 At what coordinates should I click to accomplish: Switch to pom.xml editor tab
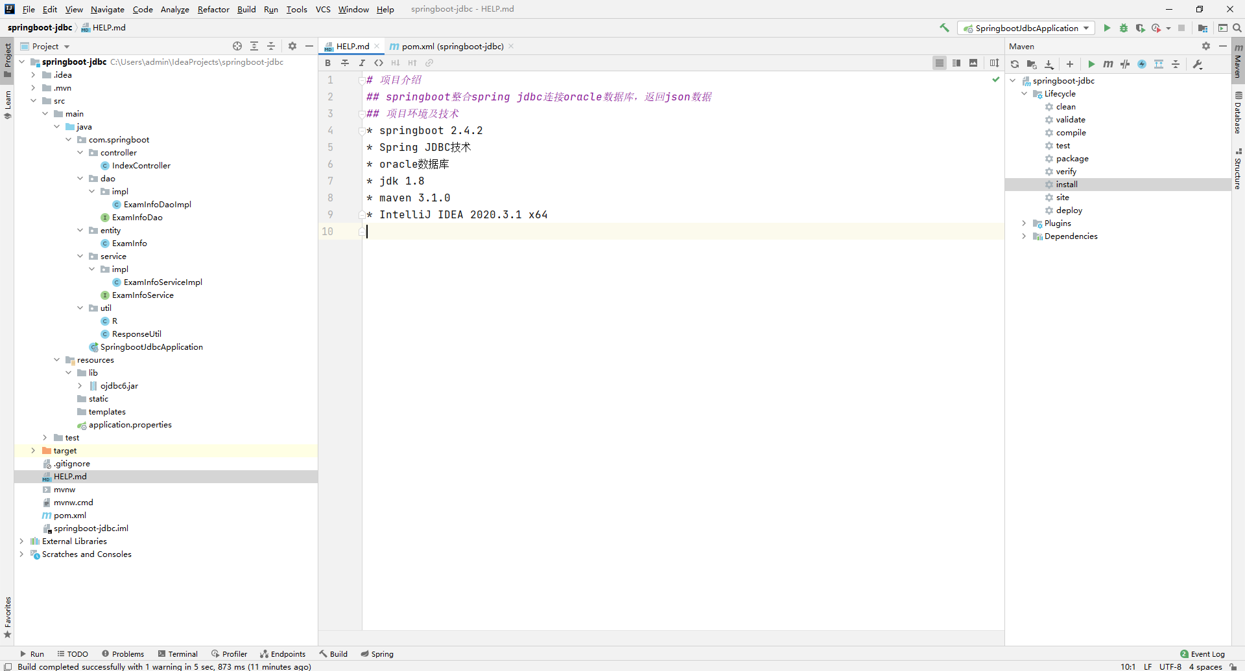(x=446, y=46)
